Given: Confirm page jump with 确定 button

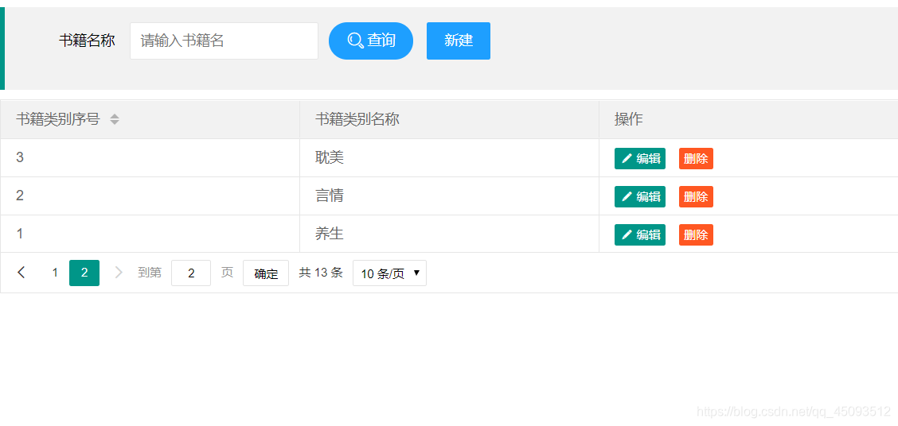Looking at the screenshot, I should point(266,273).
